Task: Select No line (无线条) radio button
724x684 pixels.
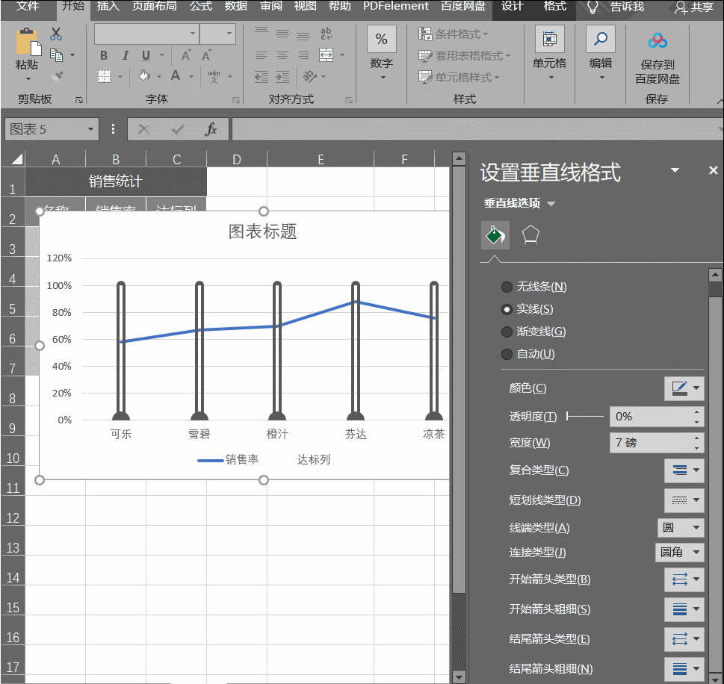Action: [507, 287]
